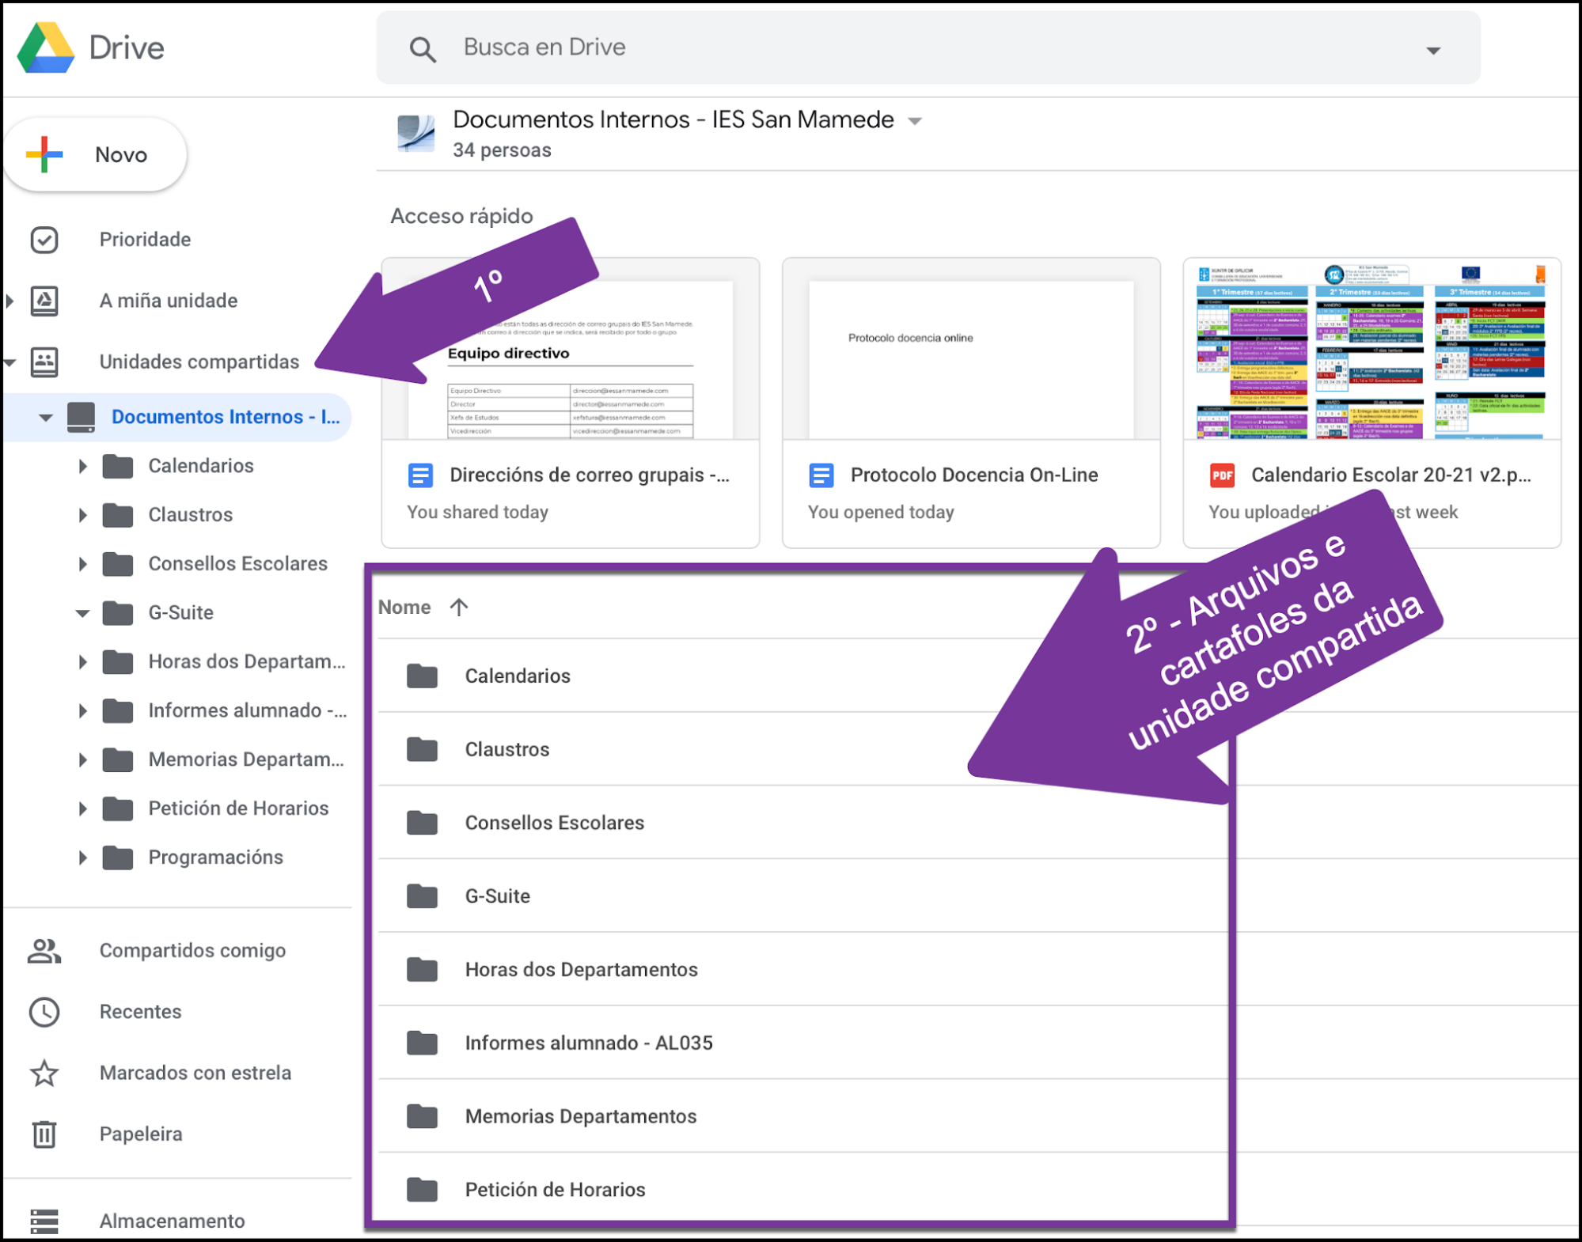
Task: Click the Prioridade checkmark icon
Action: click(44, 240)
